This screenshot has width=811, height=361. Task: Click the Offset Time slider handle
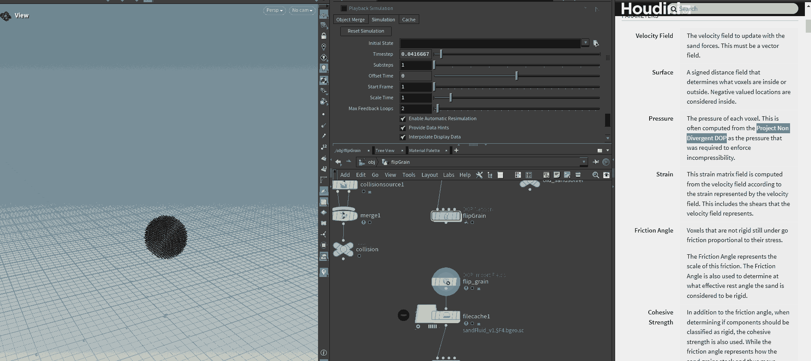coord(517,76)
